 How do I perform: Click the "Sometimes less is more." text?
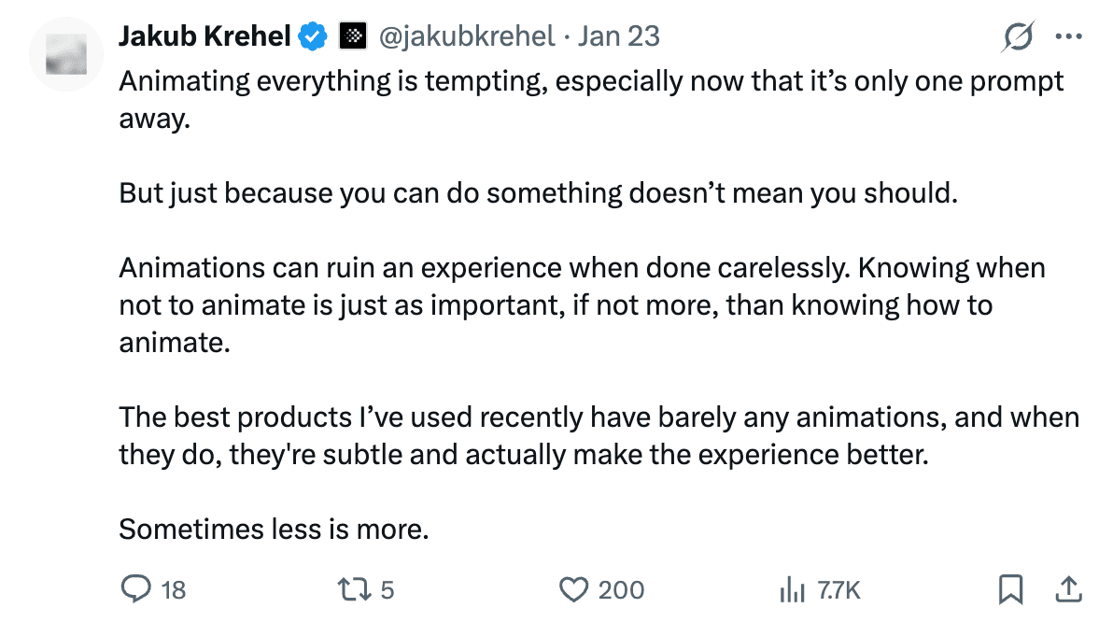coord(274,530)
